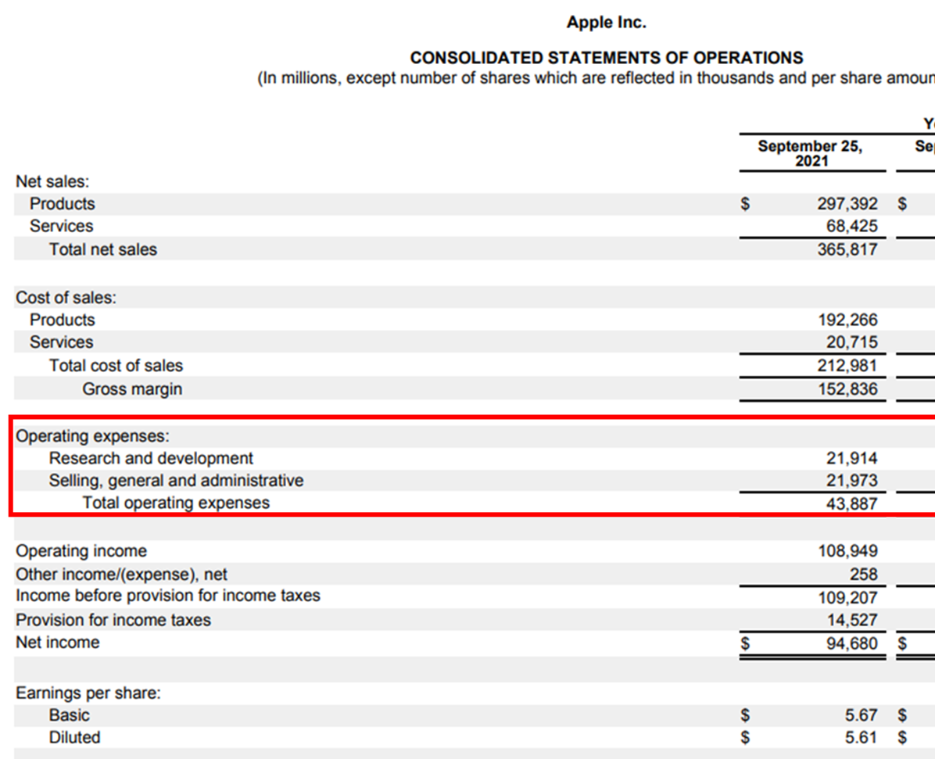This screenshot has height=759, width=935.
Task: Select the "Earnings per share:" section label
Action: [88, 693]
